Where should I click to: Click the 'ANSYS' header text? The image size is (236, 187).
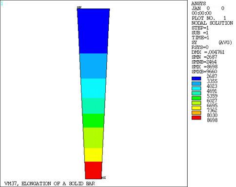point(198,3)
